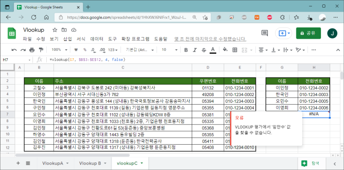
Task: Open the font size 10 dropdown
Action: pyautogui.click(x=170, y=50)
